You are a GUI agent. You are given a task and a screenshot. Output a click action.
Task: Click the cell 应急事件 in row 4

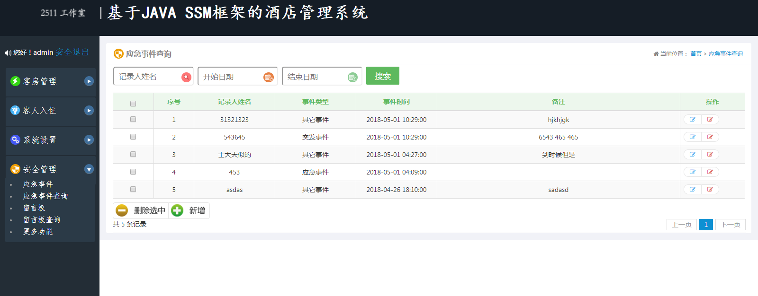[x=316, y=172]
